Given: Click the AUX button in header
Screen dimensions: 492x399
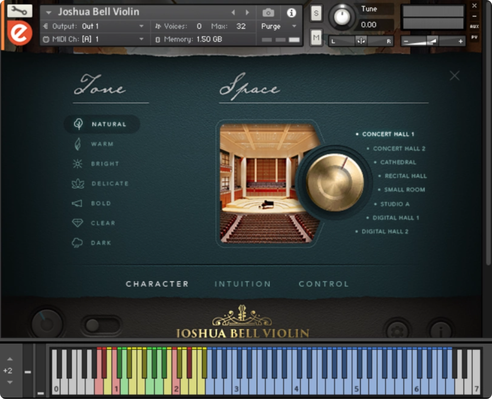Looking at the screenshot, I should coord(475,26).
